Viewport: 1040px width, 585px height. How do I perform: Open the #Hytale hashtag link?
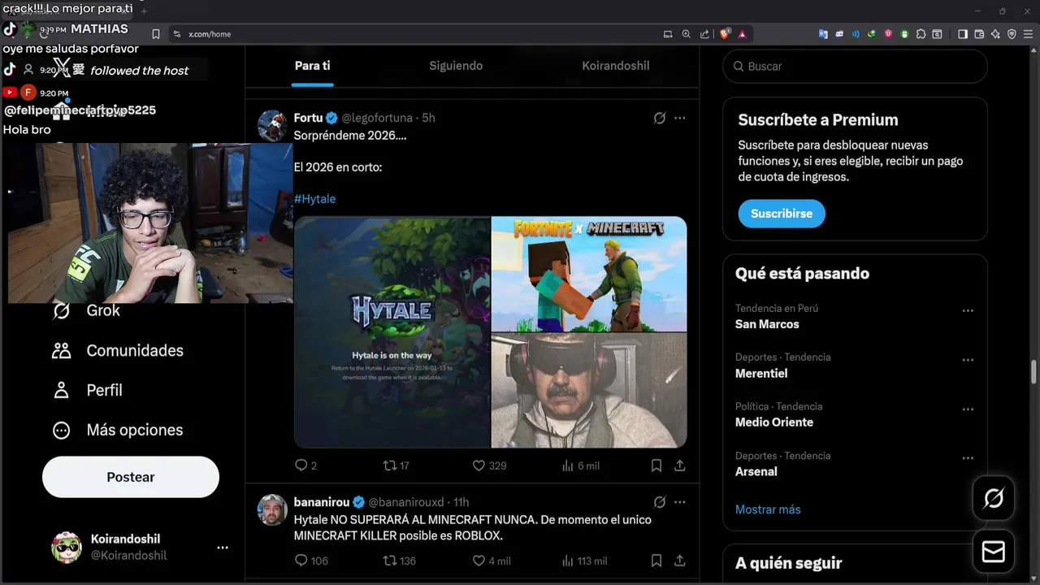(x=314, y=199)
